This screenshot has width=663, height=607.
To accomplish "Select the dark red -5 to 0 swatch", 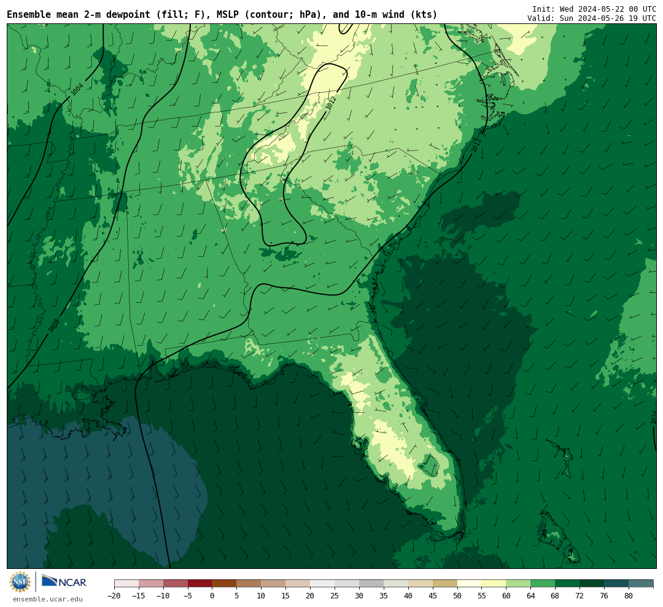I will (x=200, y=584).
